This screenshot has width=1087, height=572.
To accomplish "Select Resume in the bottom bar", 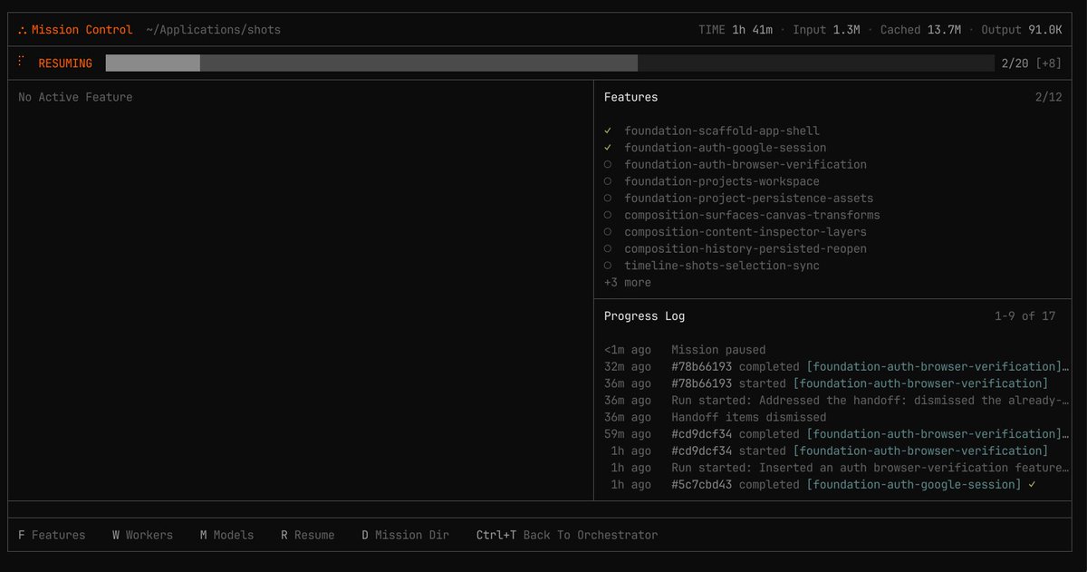I will click(x=307, y=535).
